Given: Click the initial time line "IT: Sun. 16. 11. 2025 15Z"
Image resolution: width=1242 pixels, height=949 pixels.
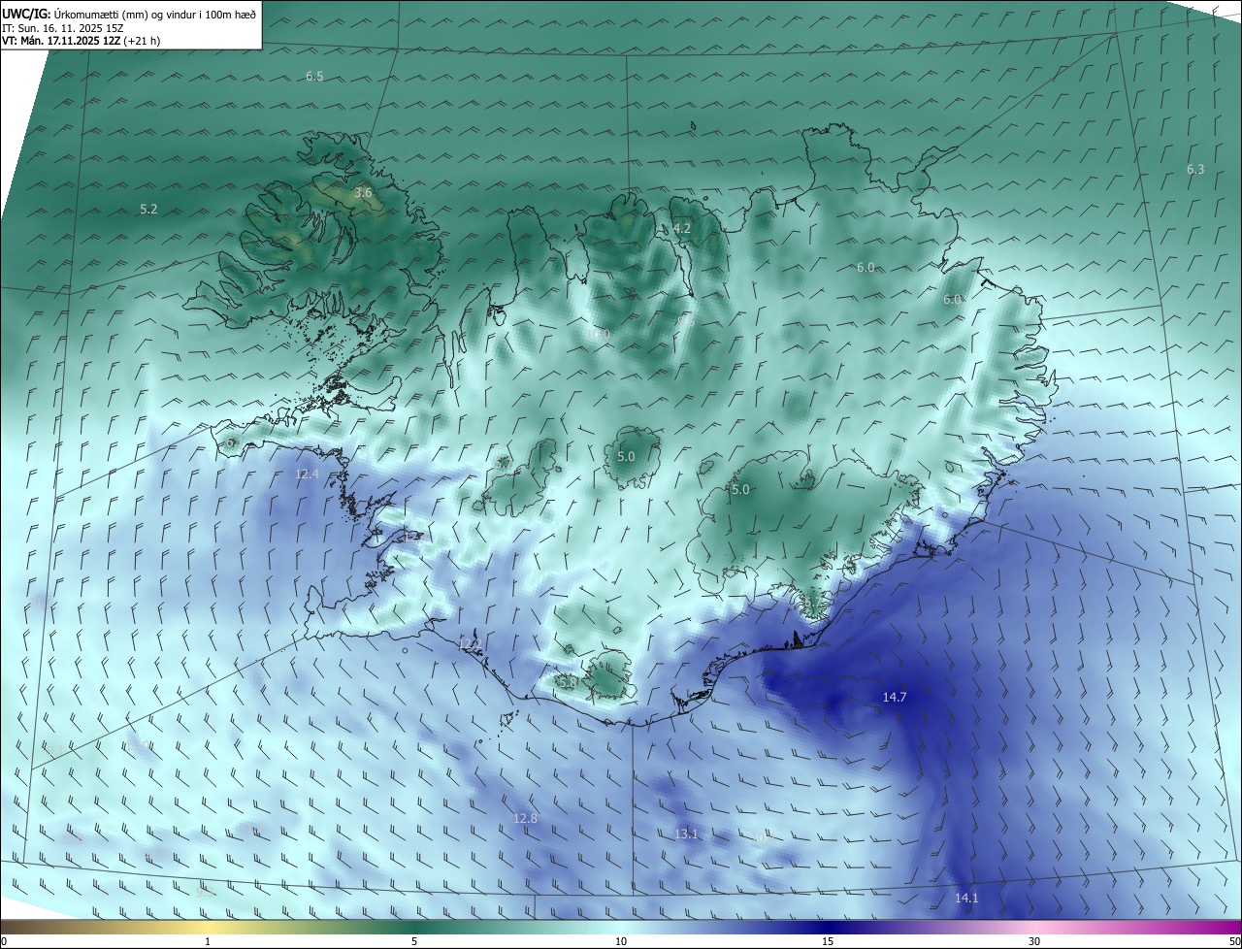Looking at the screenshot, I should click(65, 28).
